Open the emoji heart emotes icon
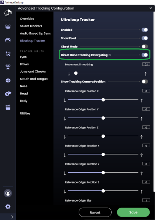Screen dimensions: 155x220 [x=8, y=94]
